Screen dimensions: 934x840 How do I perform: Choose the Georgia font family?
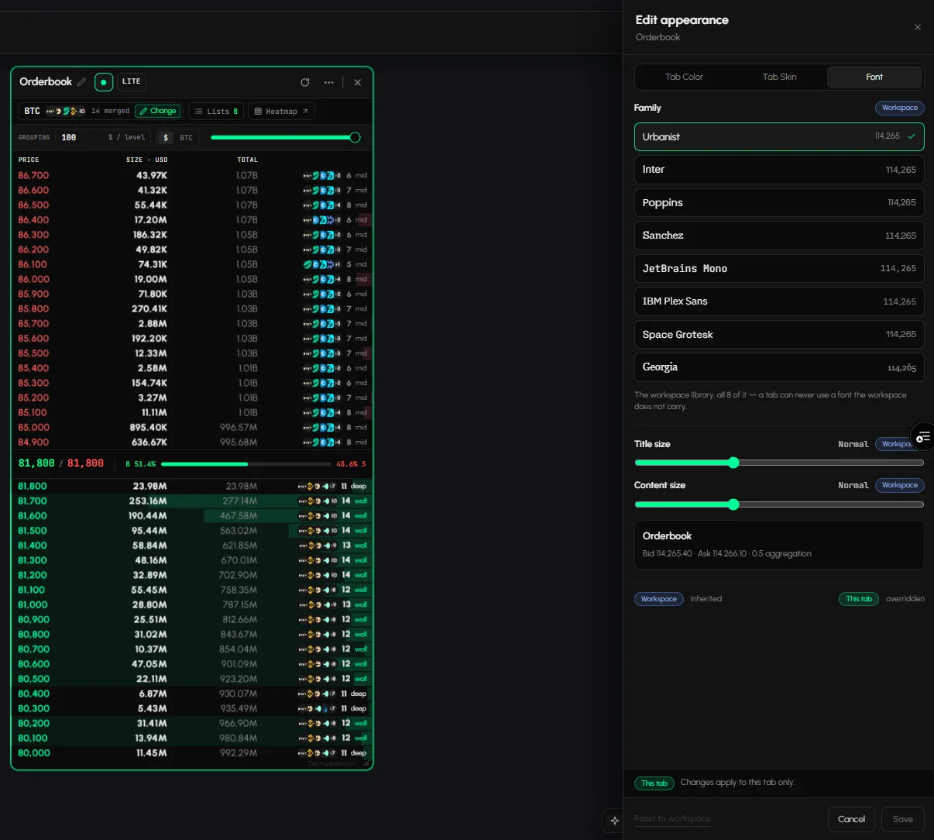point(779,367)
